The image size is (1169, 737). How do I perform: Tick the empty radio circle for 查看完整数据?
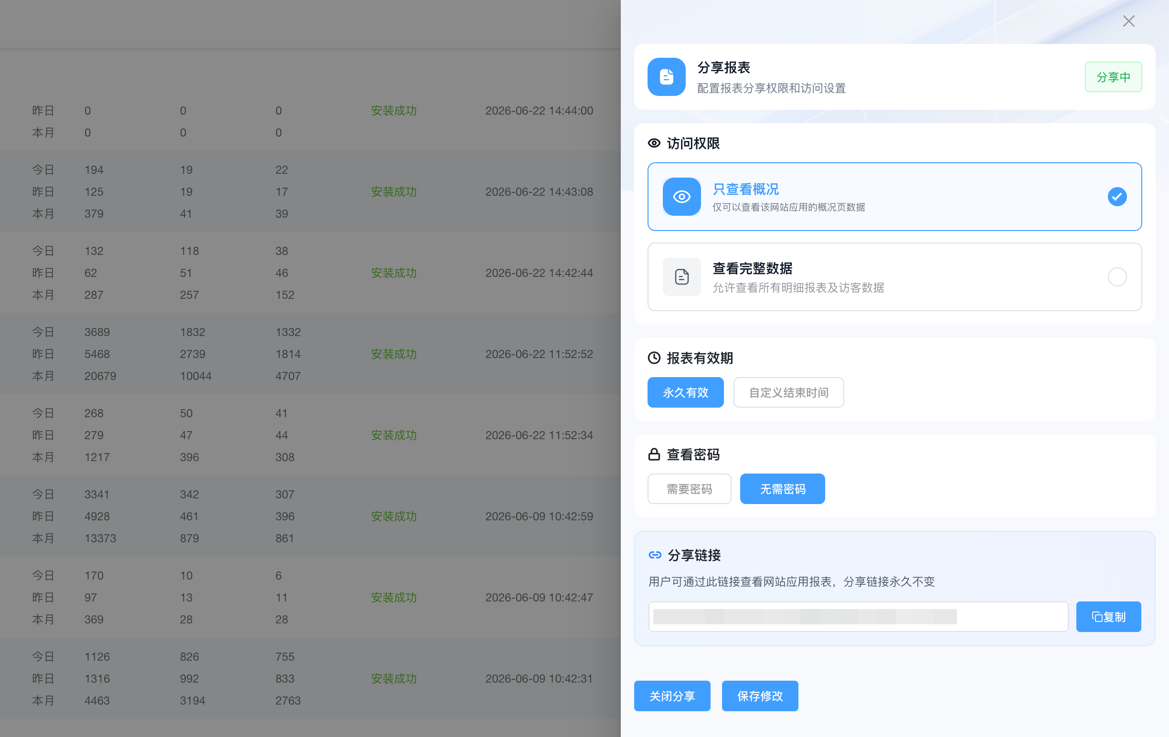click(1117, 276)
